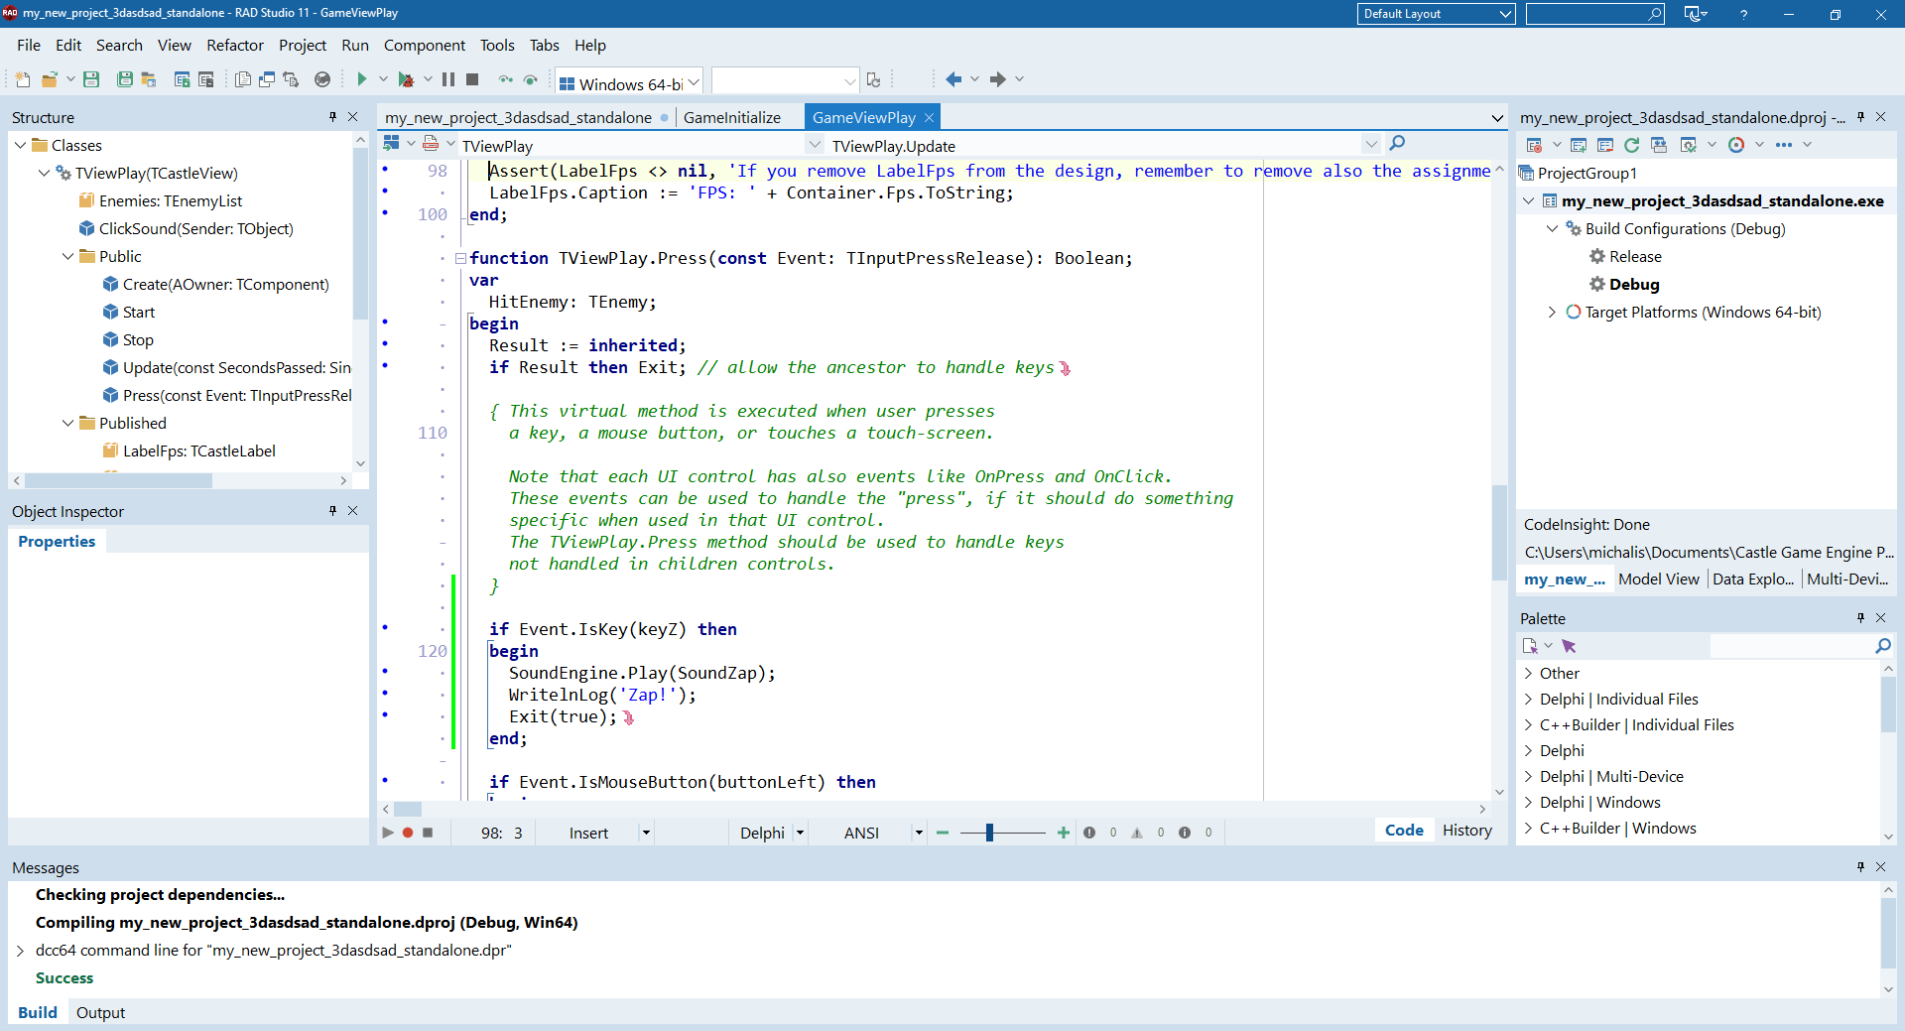Click the back navigation blue arrow

(x=953, y=79)
